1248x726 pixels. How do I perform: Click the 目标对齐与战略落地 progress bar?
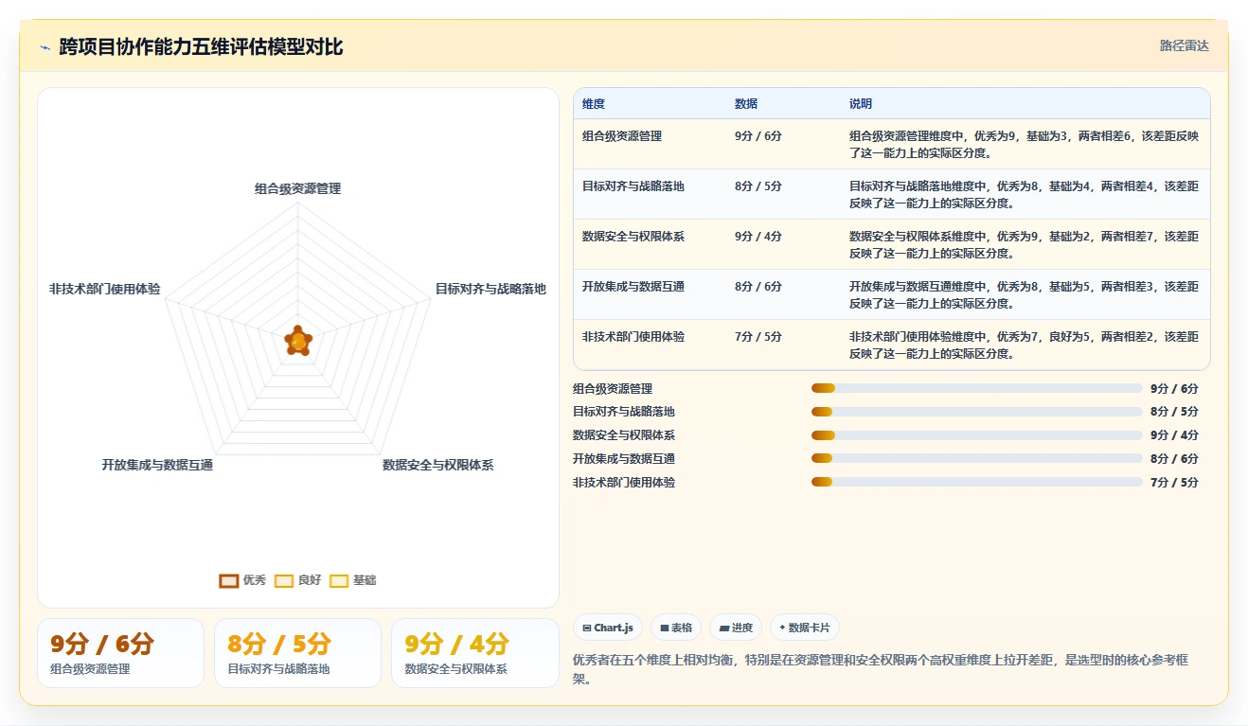(x=976, y=412)
